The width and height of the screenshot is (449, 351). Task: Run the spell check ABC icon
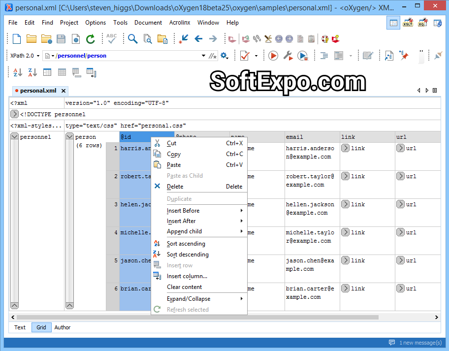(x=111, y=38)
